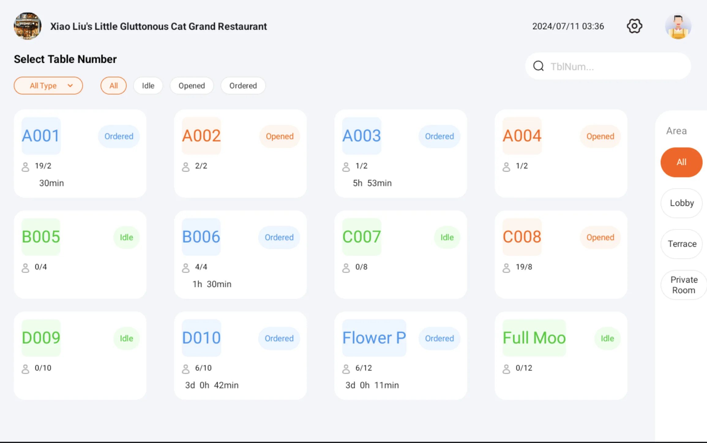707x443 pixels.
Task: Filter tables by Opened status
Action: point(192,86)
